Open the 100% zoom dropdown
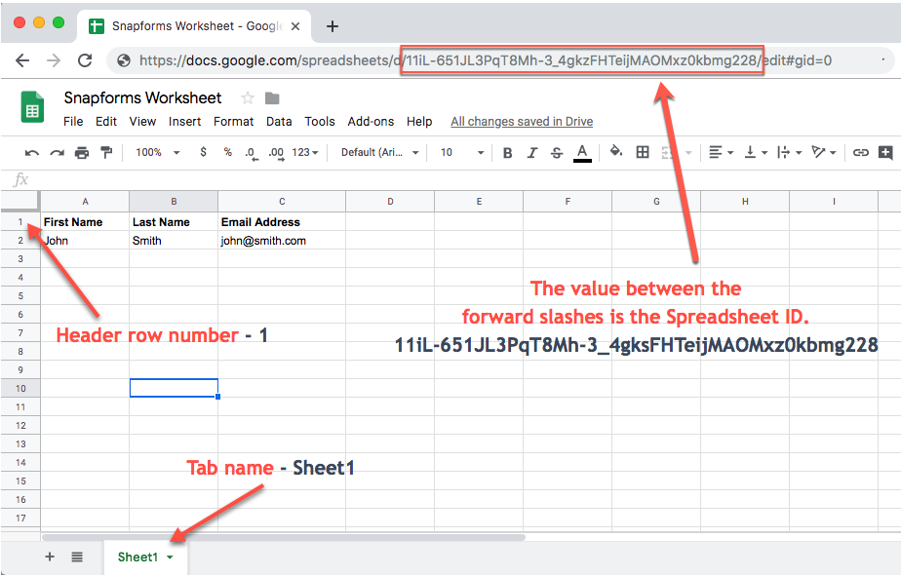The image size is (901, 576). pyautogui.click(x=157, y=153)
